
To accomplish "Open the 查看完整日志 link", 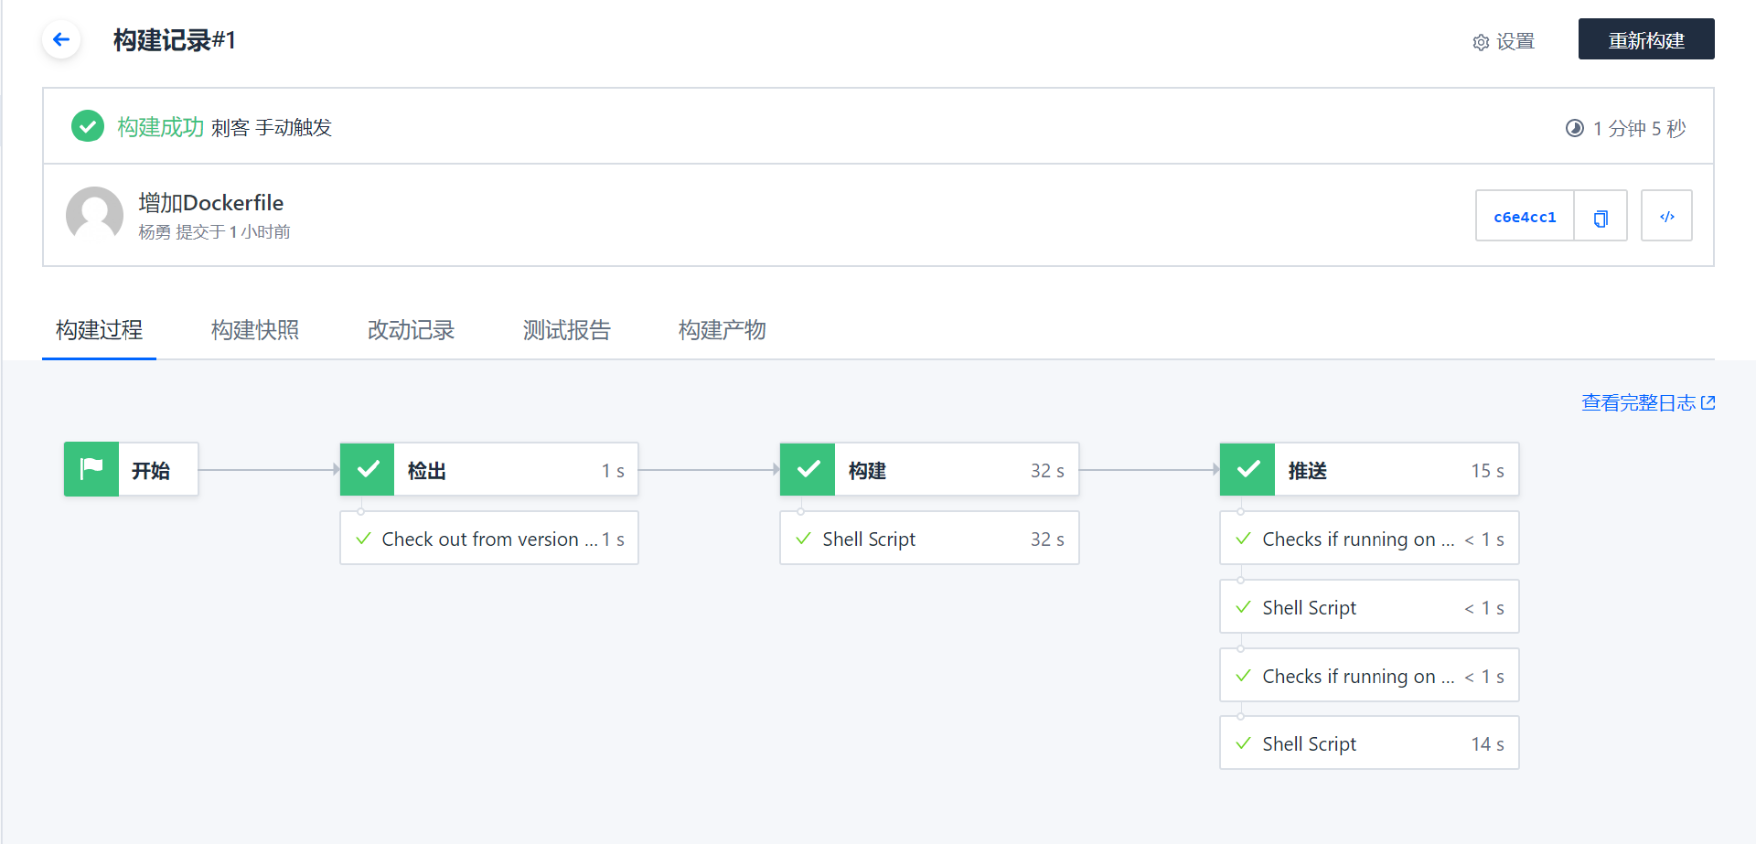I will (x=1648, y=402).
